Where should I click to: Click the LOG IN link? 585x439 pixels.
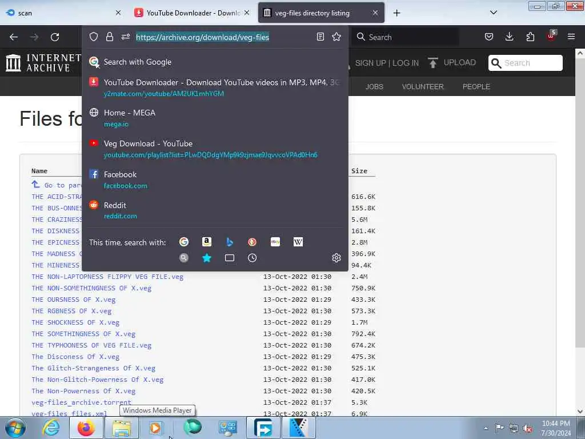406,63
